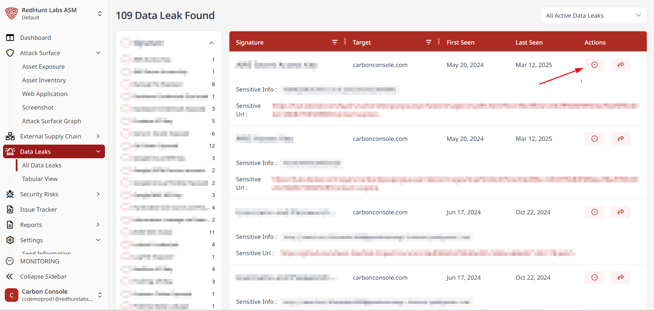
Task: Collapse the Settings menu chevron
Action: point(98,240)
